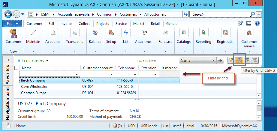Image resolution: width=277 pixels, height=131 pixels.
Task: Click the document icon in status bar
Action: 8,126
